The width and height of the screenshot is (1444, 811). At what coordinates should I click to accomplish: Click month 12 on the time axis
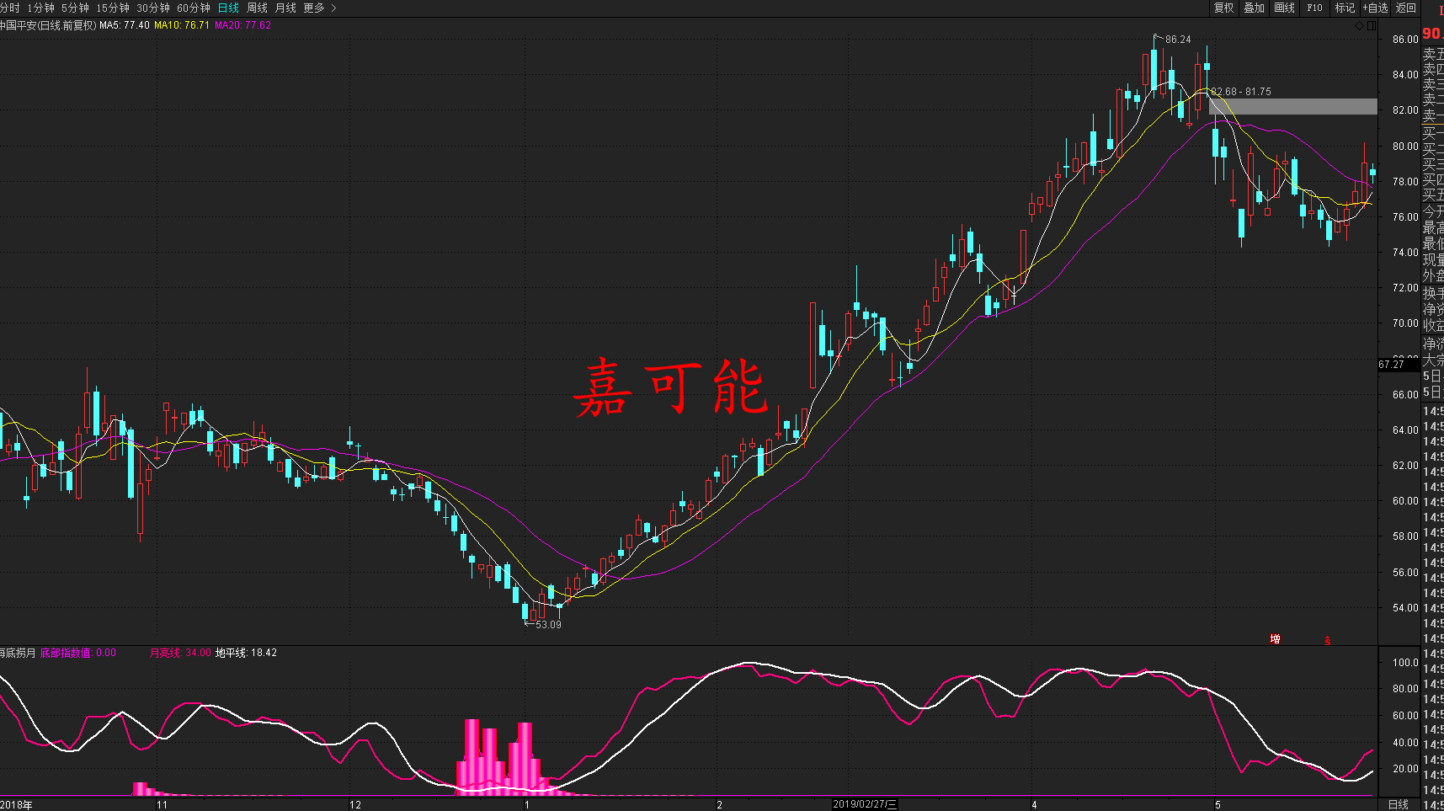(x=355, y=805)
